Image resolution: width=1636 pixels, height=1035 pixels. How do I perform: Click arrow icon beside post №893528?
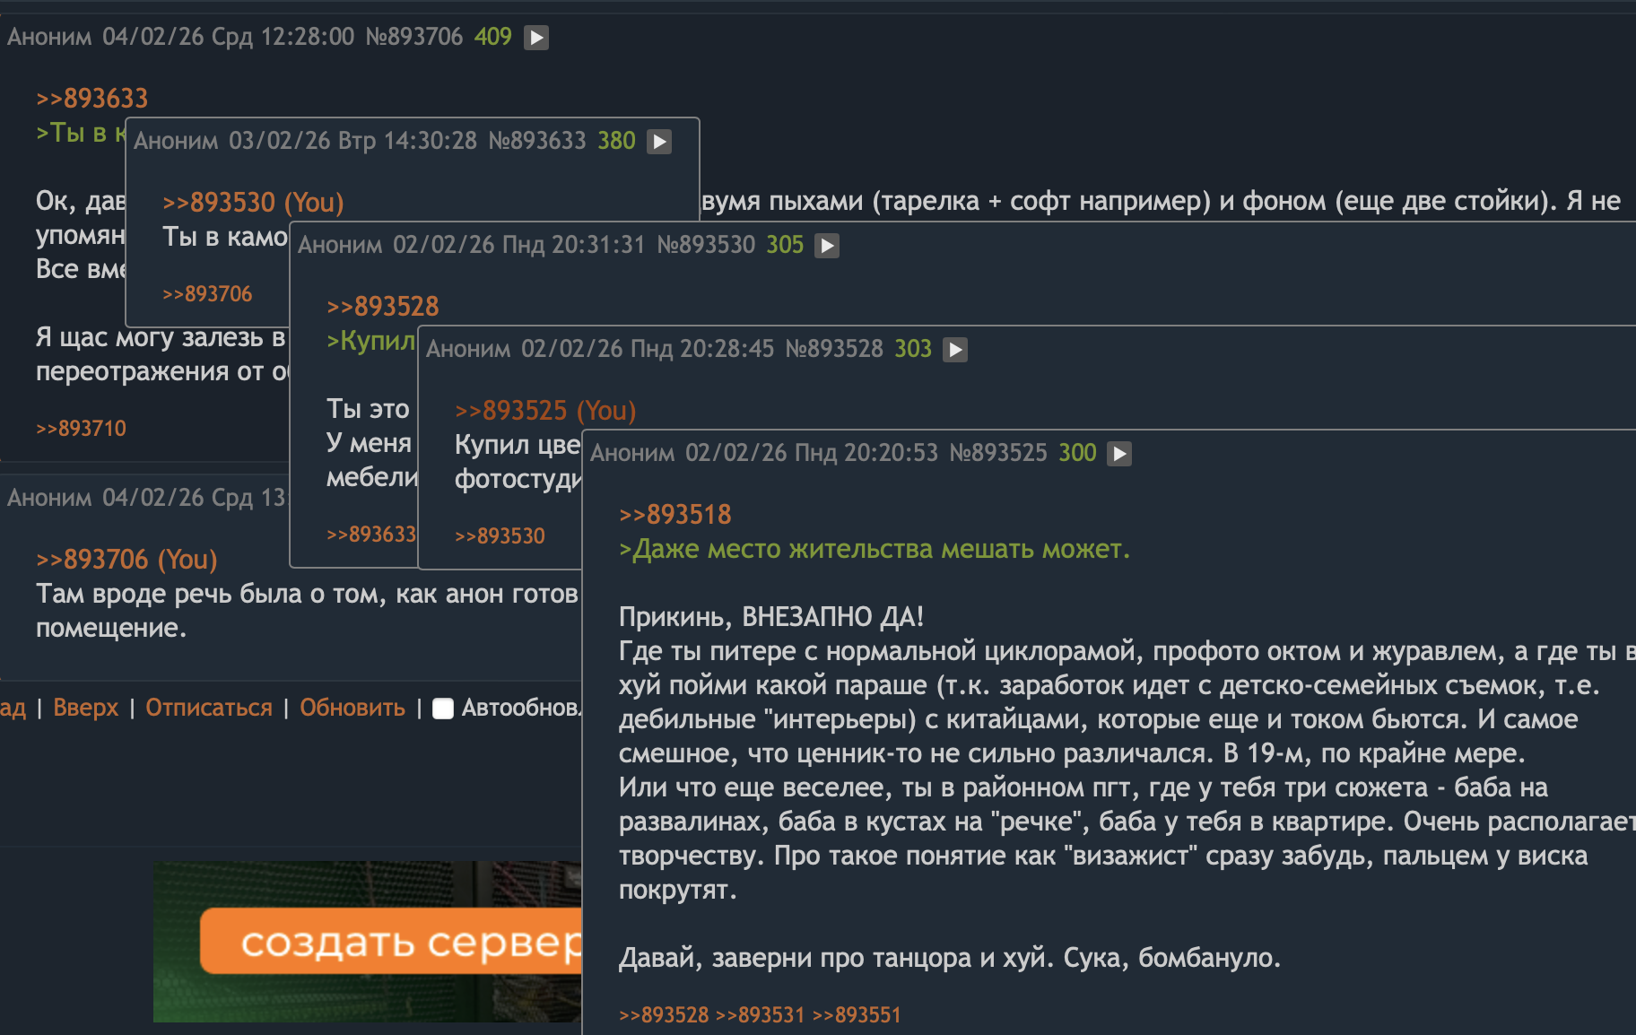[x=955, y=350]
